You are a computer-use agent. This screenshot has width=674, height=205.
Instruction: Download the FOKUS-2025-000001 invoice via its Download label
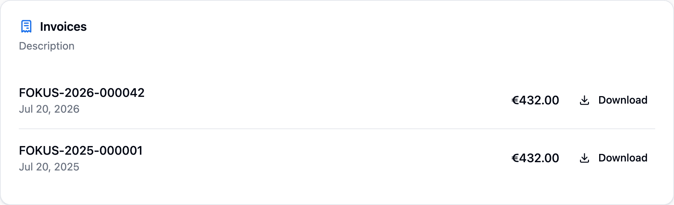tap(623, 158)
